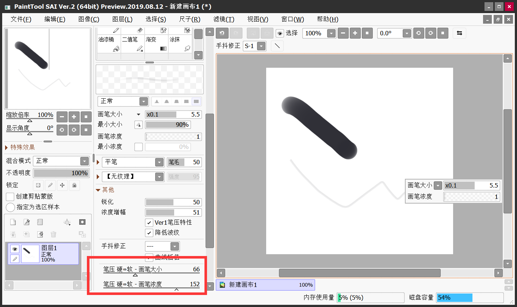The image size is (517, 307).
Task: Enable 创建剪贴蒙版 checkbox
Action: pyautogui.click(x=10, y=197)
